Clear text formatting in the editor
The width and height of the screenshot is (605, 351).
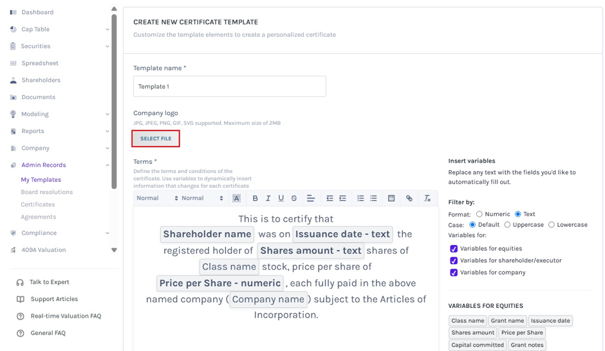427,198
